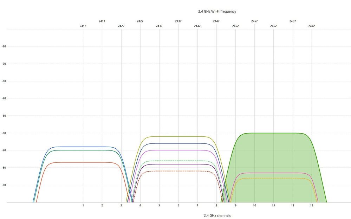Click the "2.4 GHz Wi-Fi frequency" chart title
This screenshot has width=351, height=219.
(217, 11)
